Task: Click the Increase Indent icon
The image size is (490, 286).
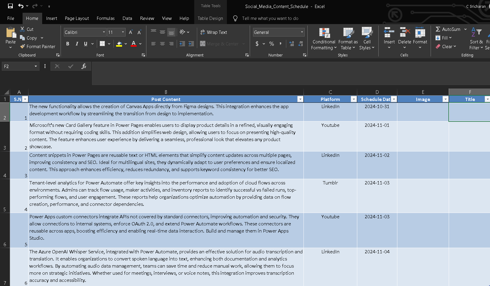Action: pos(191,44)
